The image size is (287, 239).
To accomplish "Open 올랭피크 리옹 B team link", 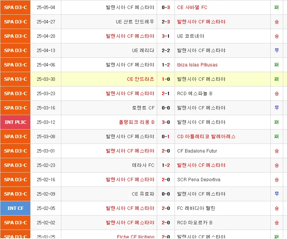I will (137, 122).
